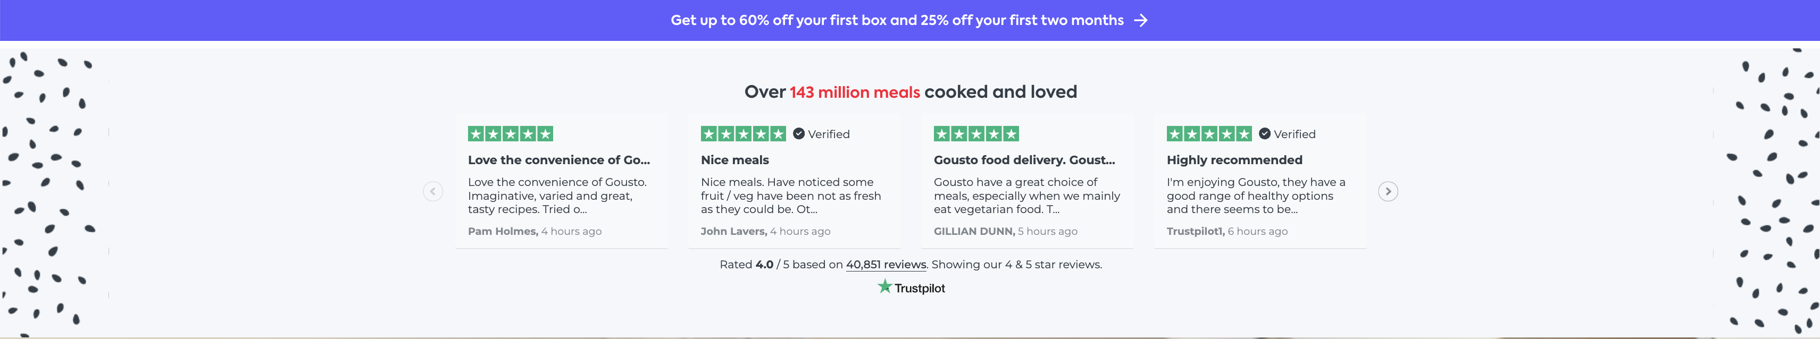
Task: Open the 'Highly recommended' review title
Action: pos(1234,160)
